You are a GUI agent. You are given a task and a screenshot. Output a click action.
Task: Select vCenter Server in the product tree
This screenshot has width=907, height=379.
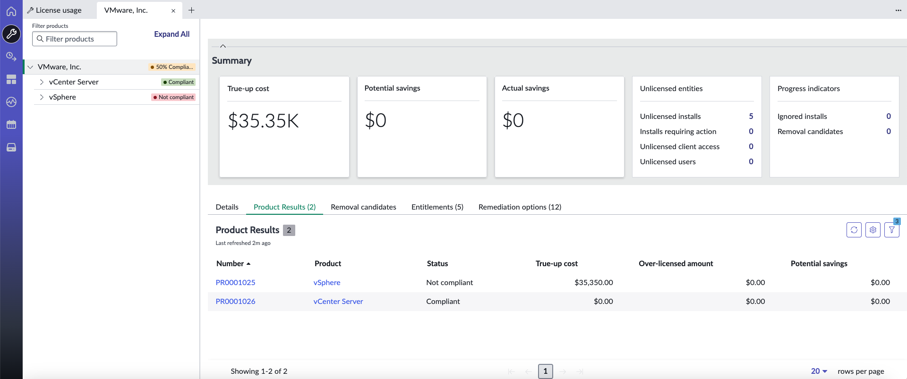(x=74, y=82)
